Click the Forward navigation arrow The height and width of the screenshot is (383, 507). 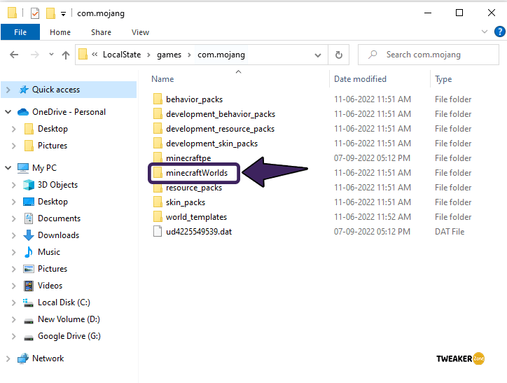[x=34, y=55]
